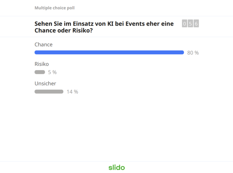Click the slido logo at the bottom
Image resolution: width=233 pixels, height=173 pixels.
tap(116, 168)
